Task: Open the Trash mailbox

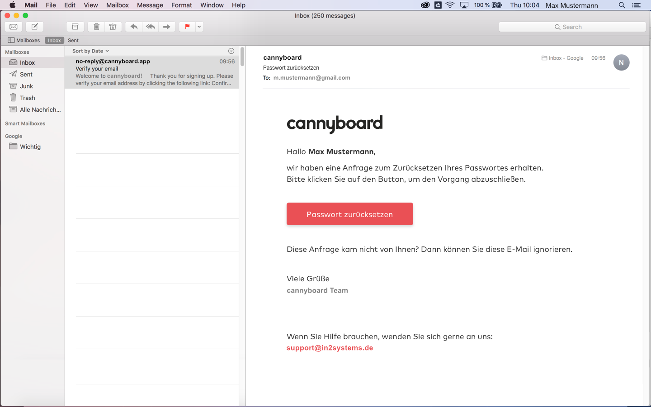Action: (x=33, y=98)
